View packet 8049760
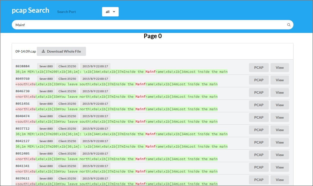This screenshot has width=313, height=186. tap(280, 80)
